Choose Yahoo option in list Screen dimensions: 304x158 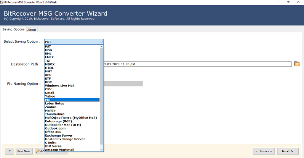click(72, 96)
